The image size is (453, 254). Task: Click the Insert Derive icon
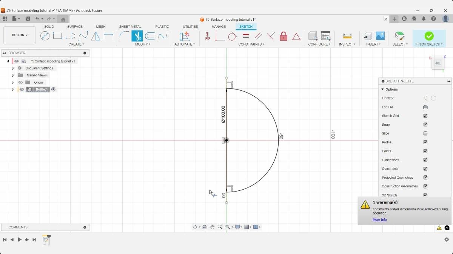click(x=368, y=36)
